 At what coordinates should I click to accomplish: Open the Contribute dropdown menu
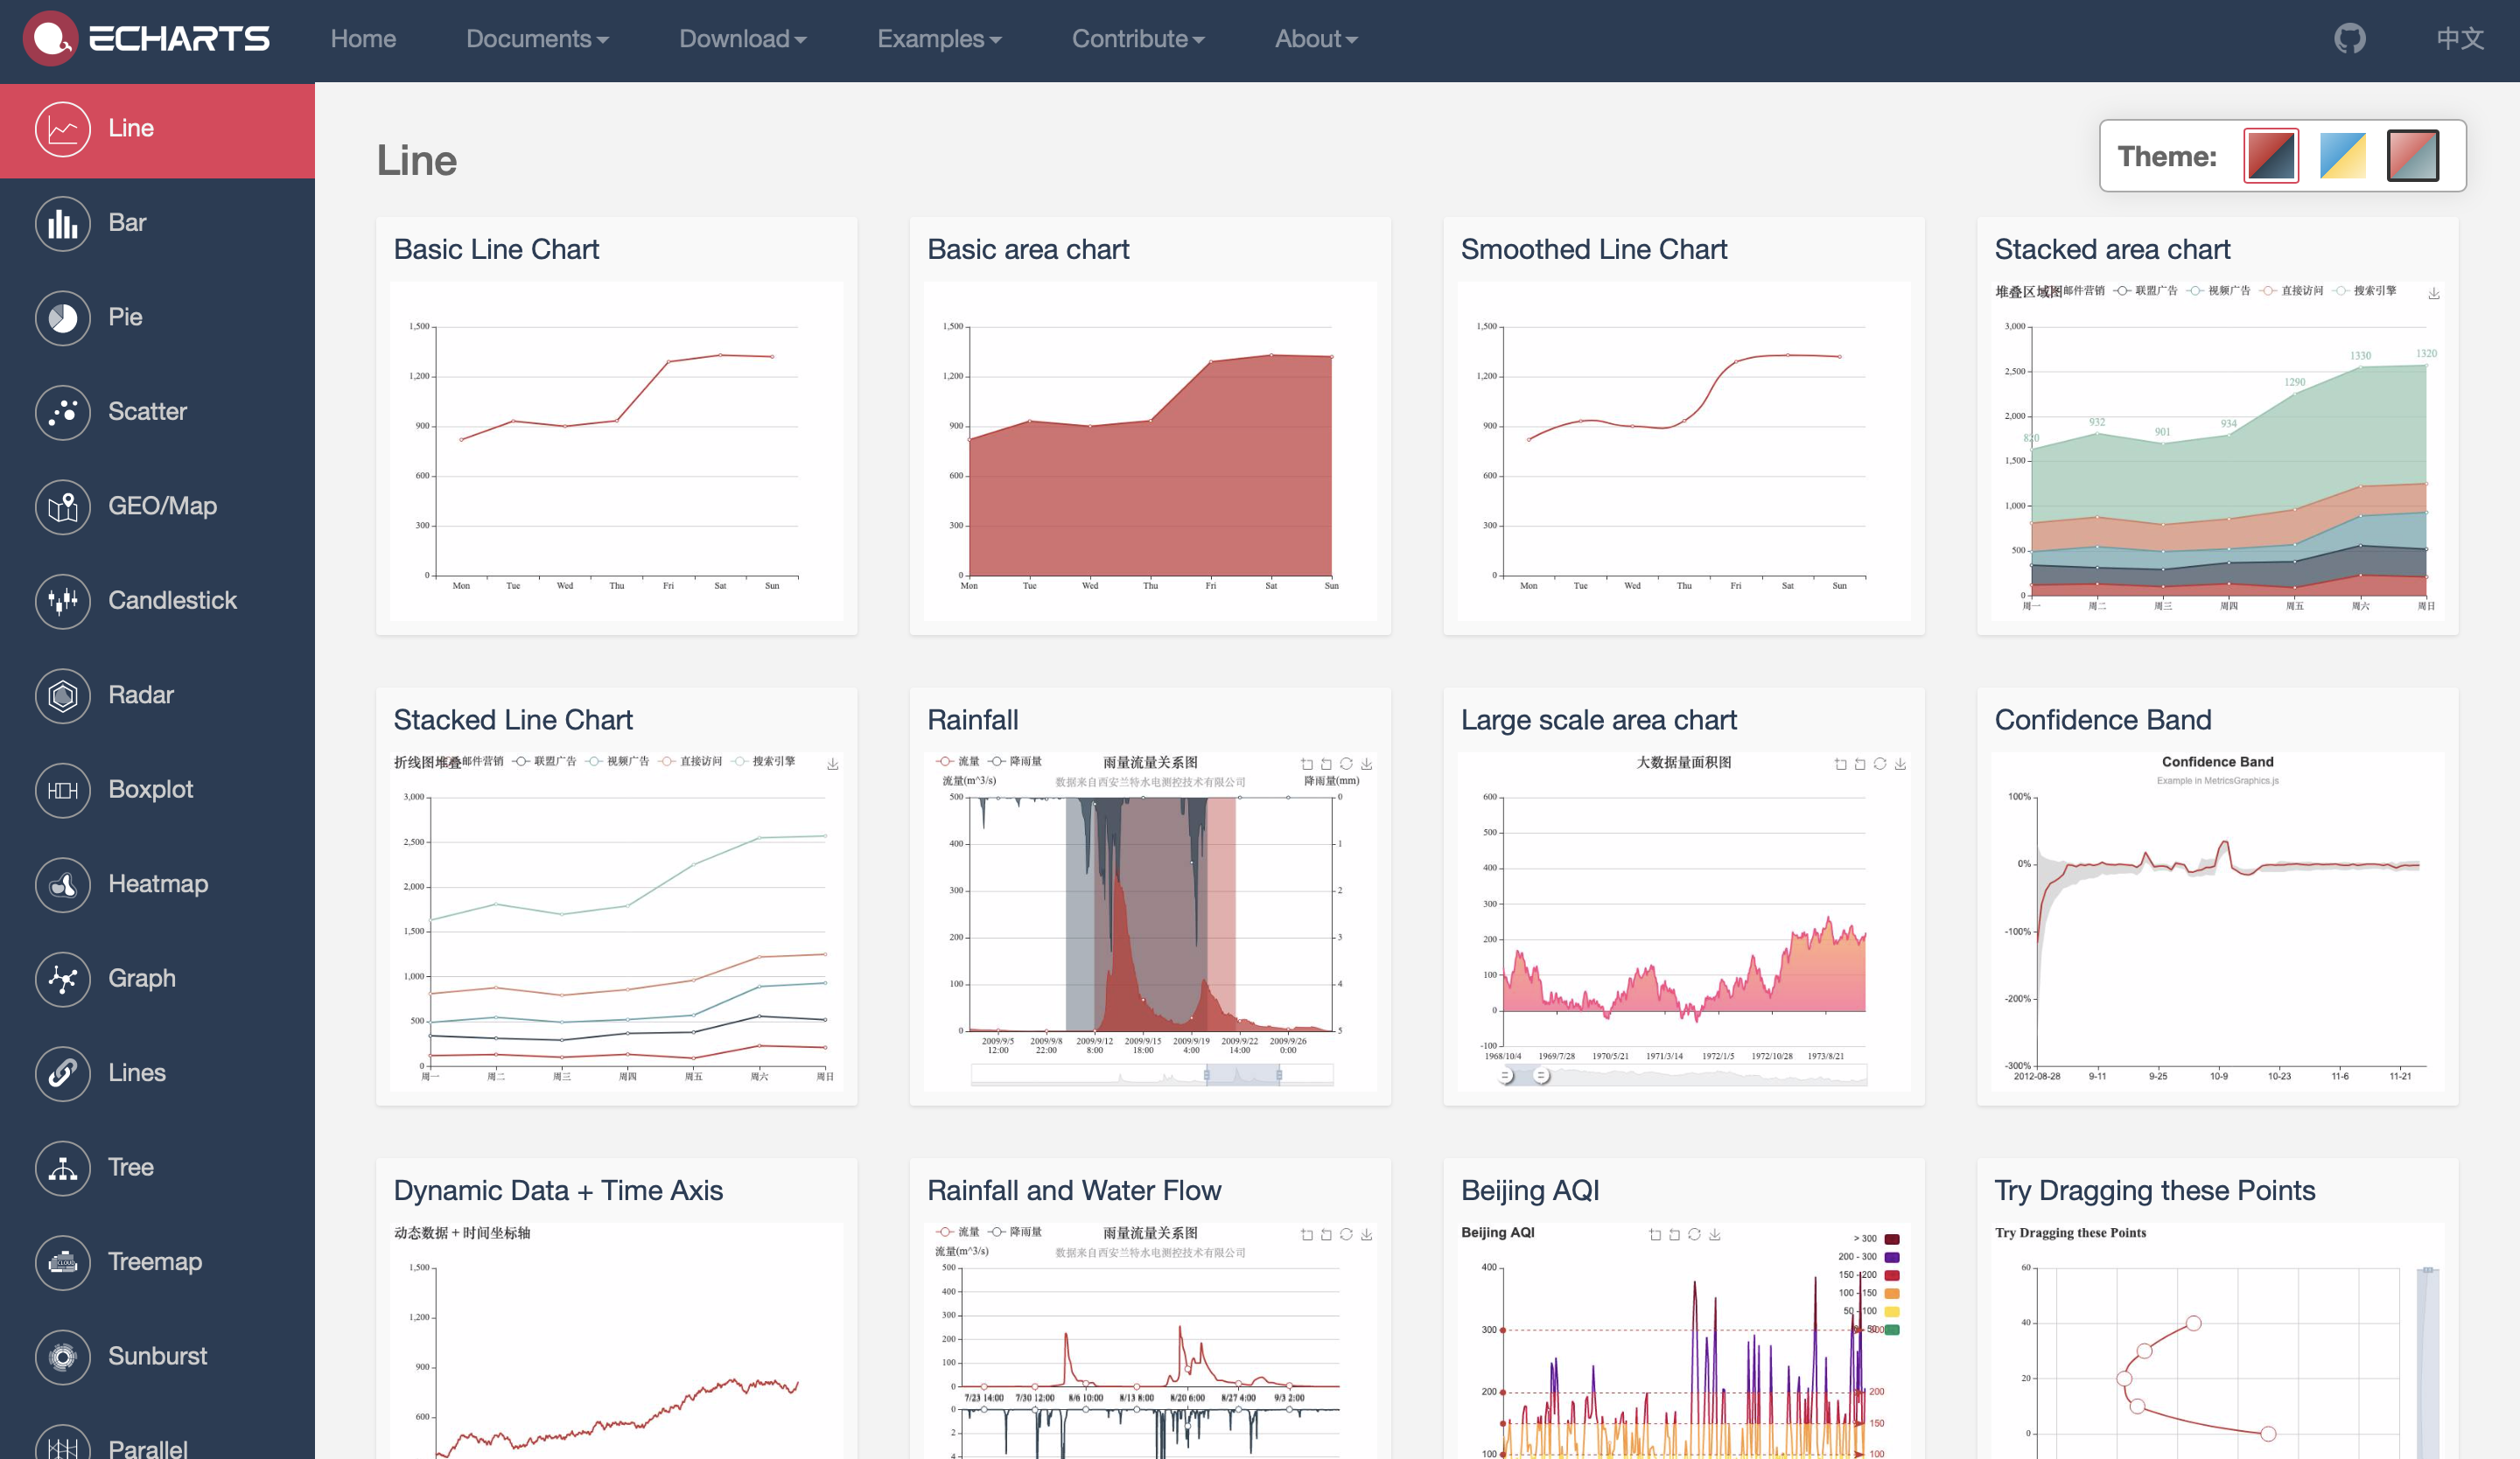pyautogui.click(x=1137, y=39)
